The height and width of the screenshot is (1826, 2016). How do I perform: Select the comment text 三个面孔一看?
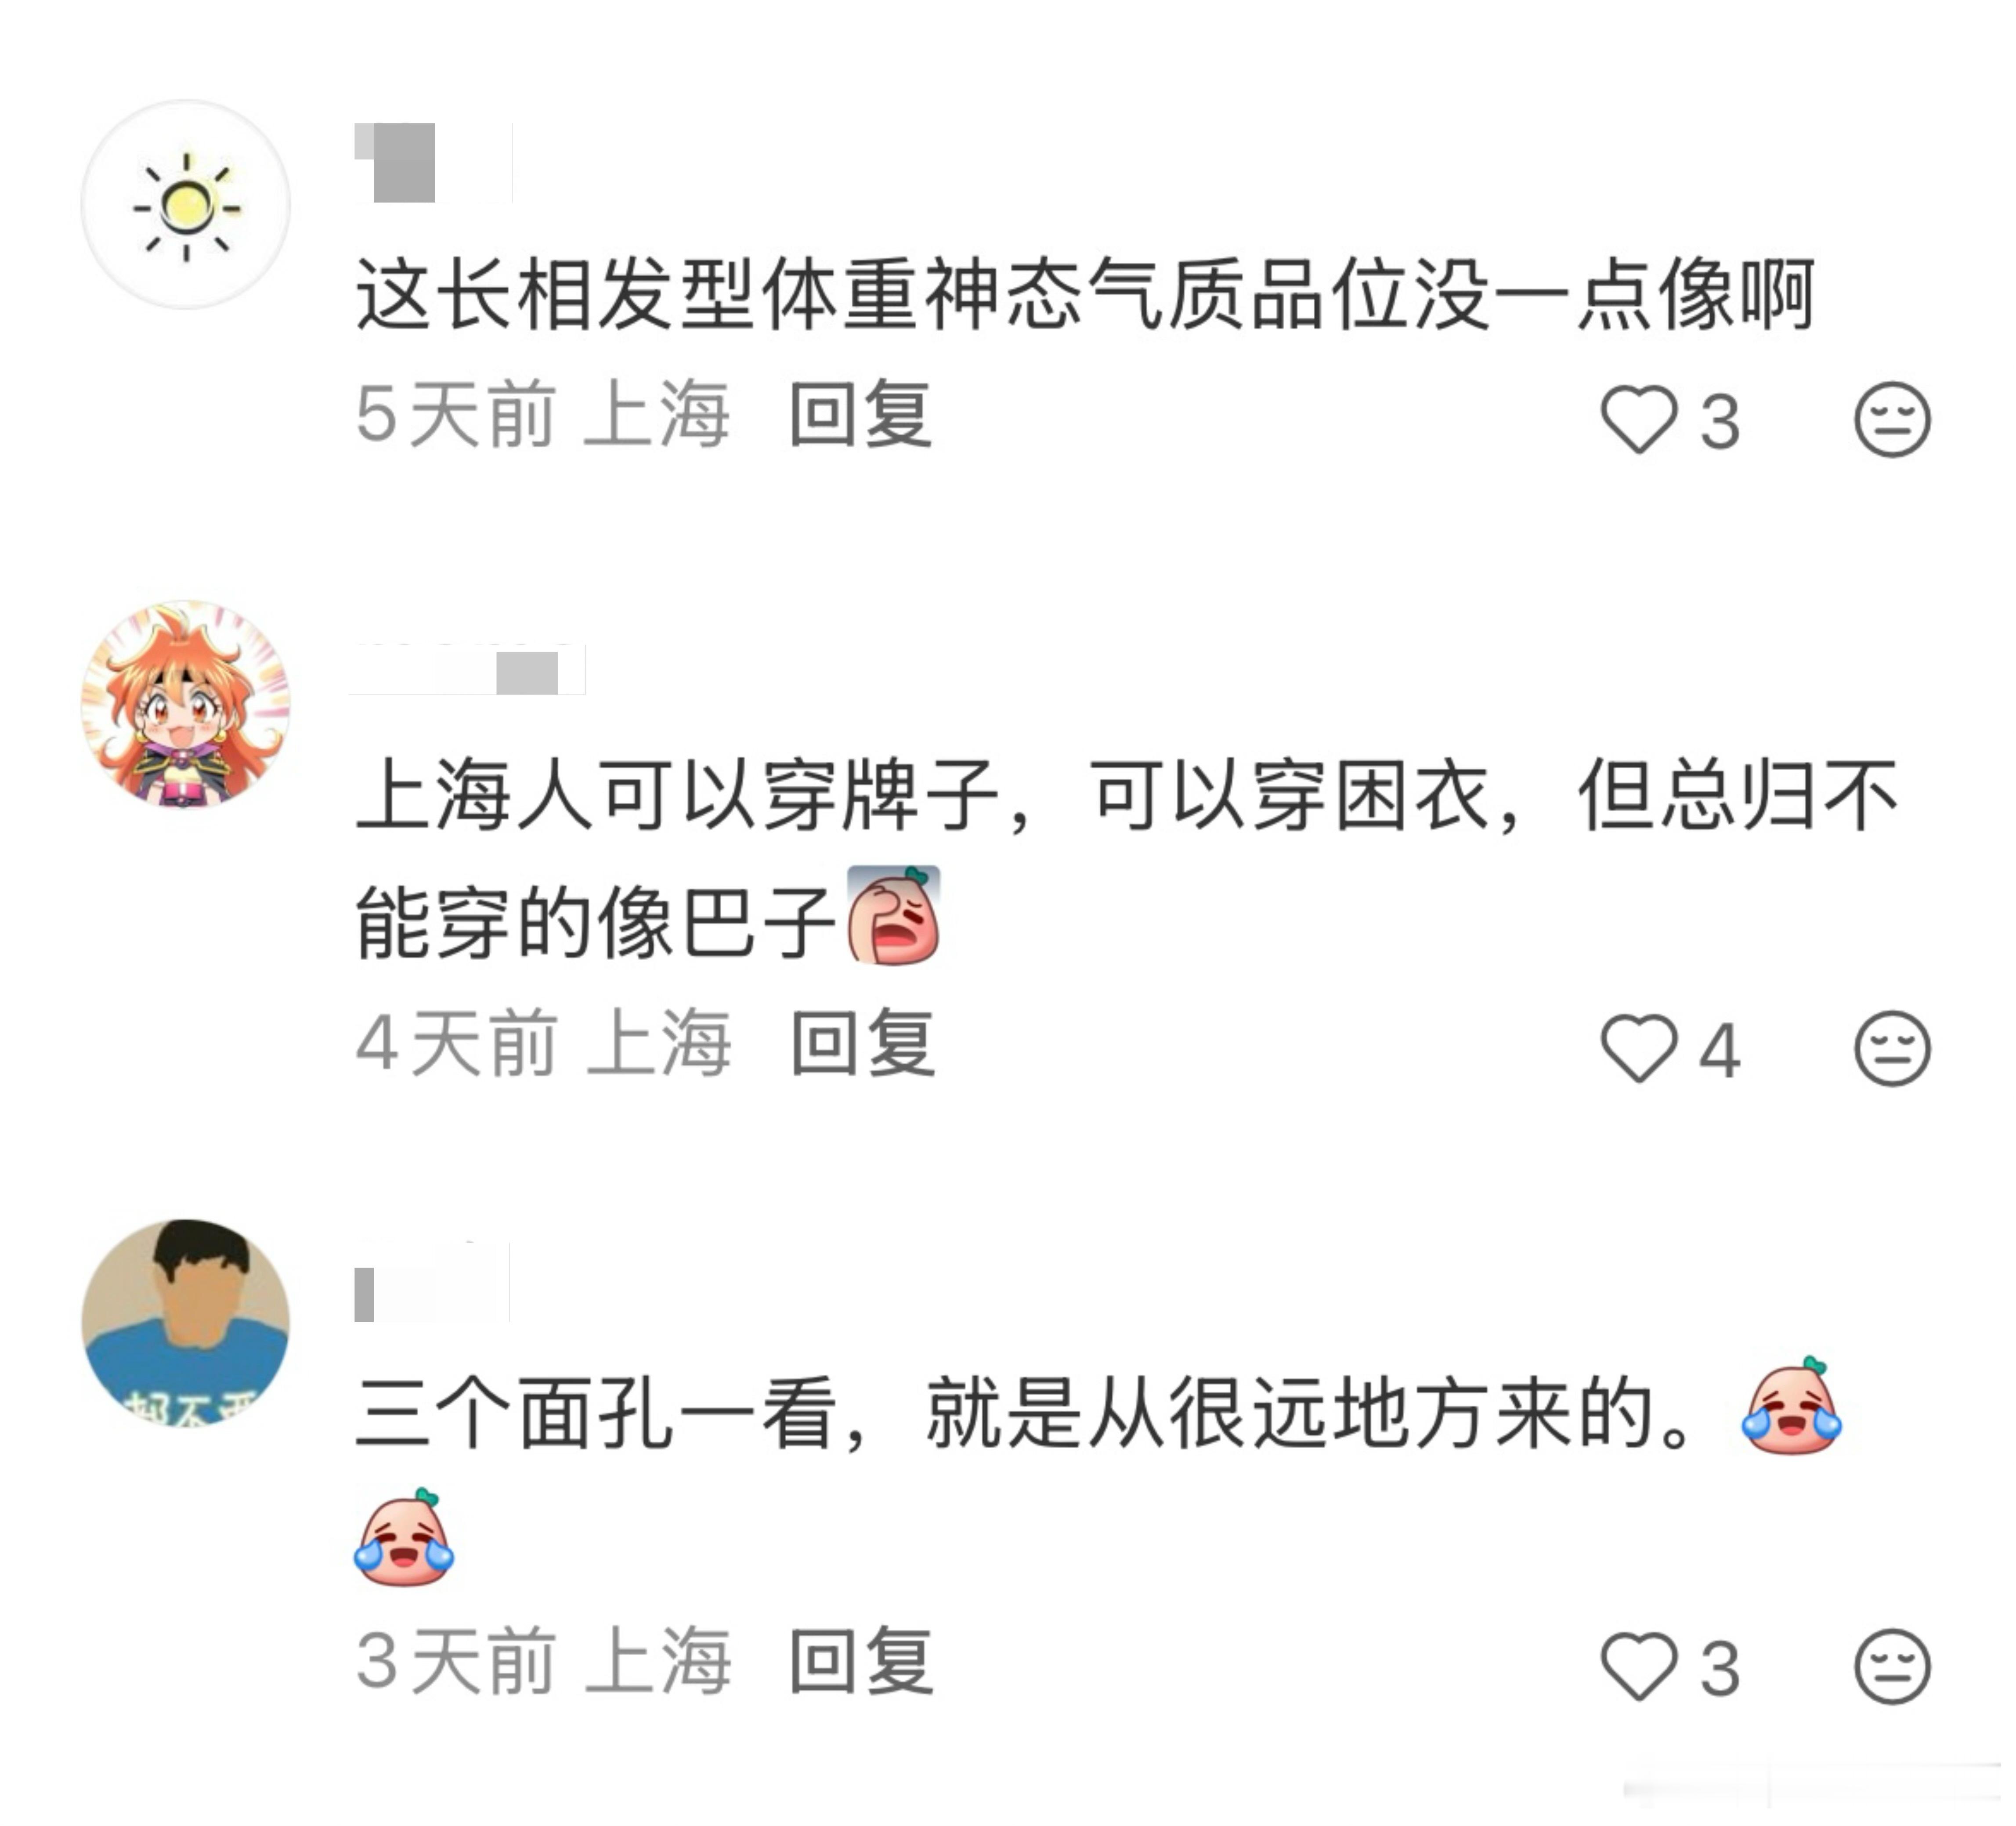point(597,1413)
